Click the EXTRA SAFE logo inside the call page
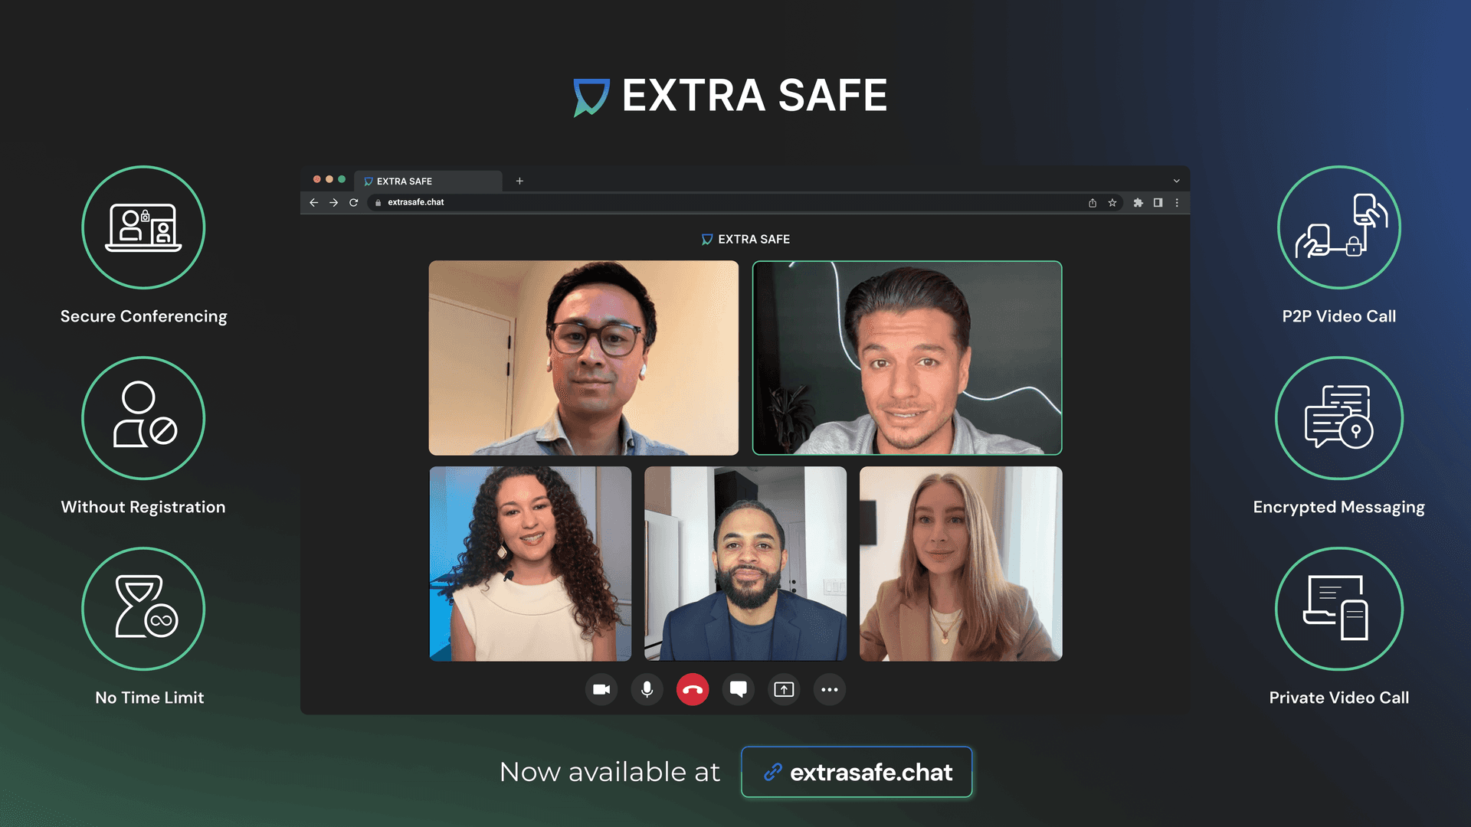Image resolution: width=1471 pixels, height=827 pixels. (745, 239)
